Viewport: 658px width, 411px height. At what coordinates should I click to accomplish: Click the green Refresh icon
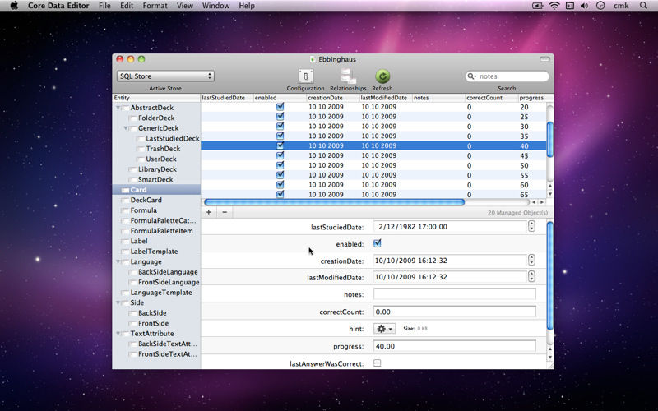point(382,76)
